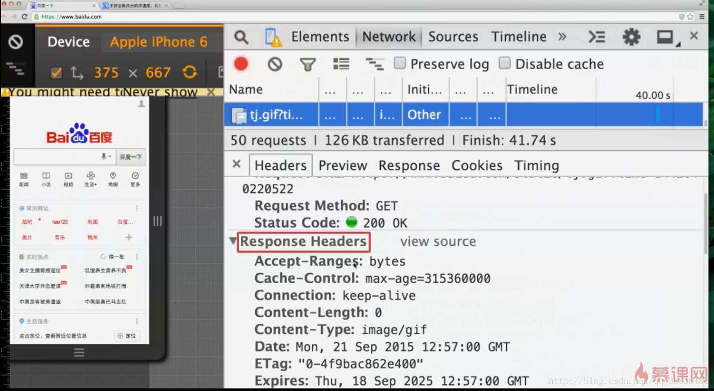Click the red record network log button
This screenshot has height=391, width=714.
click(x=241, y=64)
